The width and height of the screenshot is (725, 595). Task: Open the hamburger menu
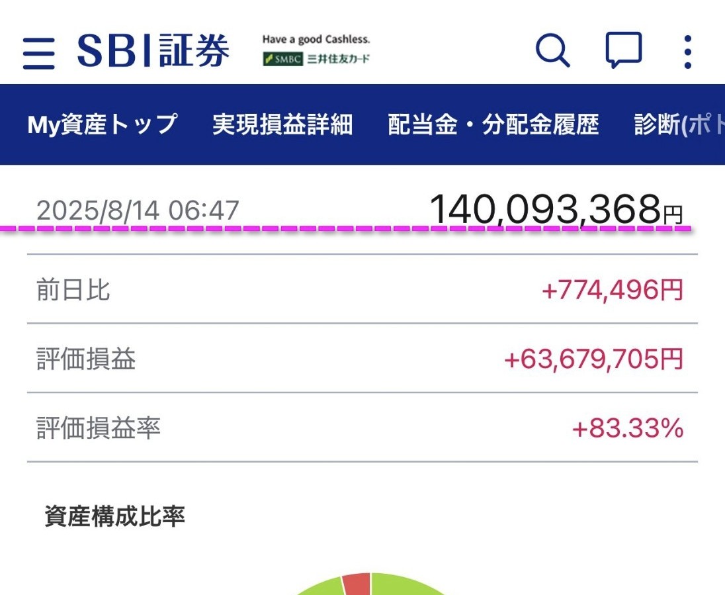(39, 53)
